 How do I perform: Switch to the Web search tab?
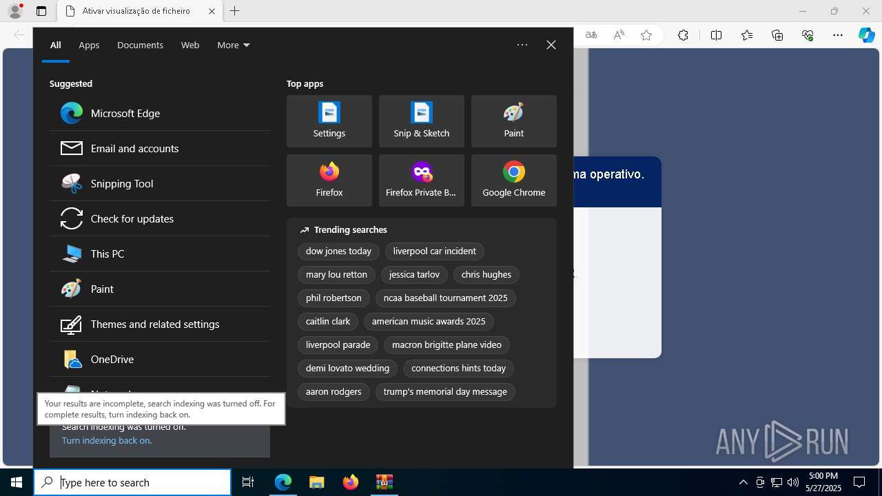coord(190,45)
